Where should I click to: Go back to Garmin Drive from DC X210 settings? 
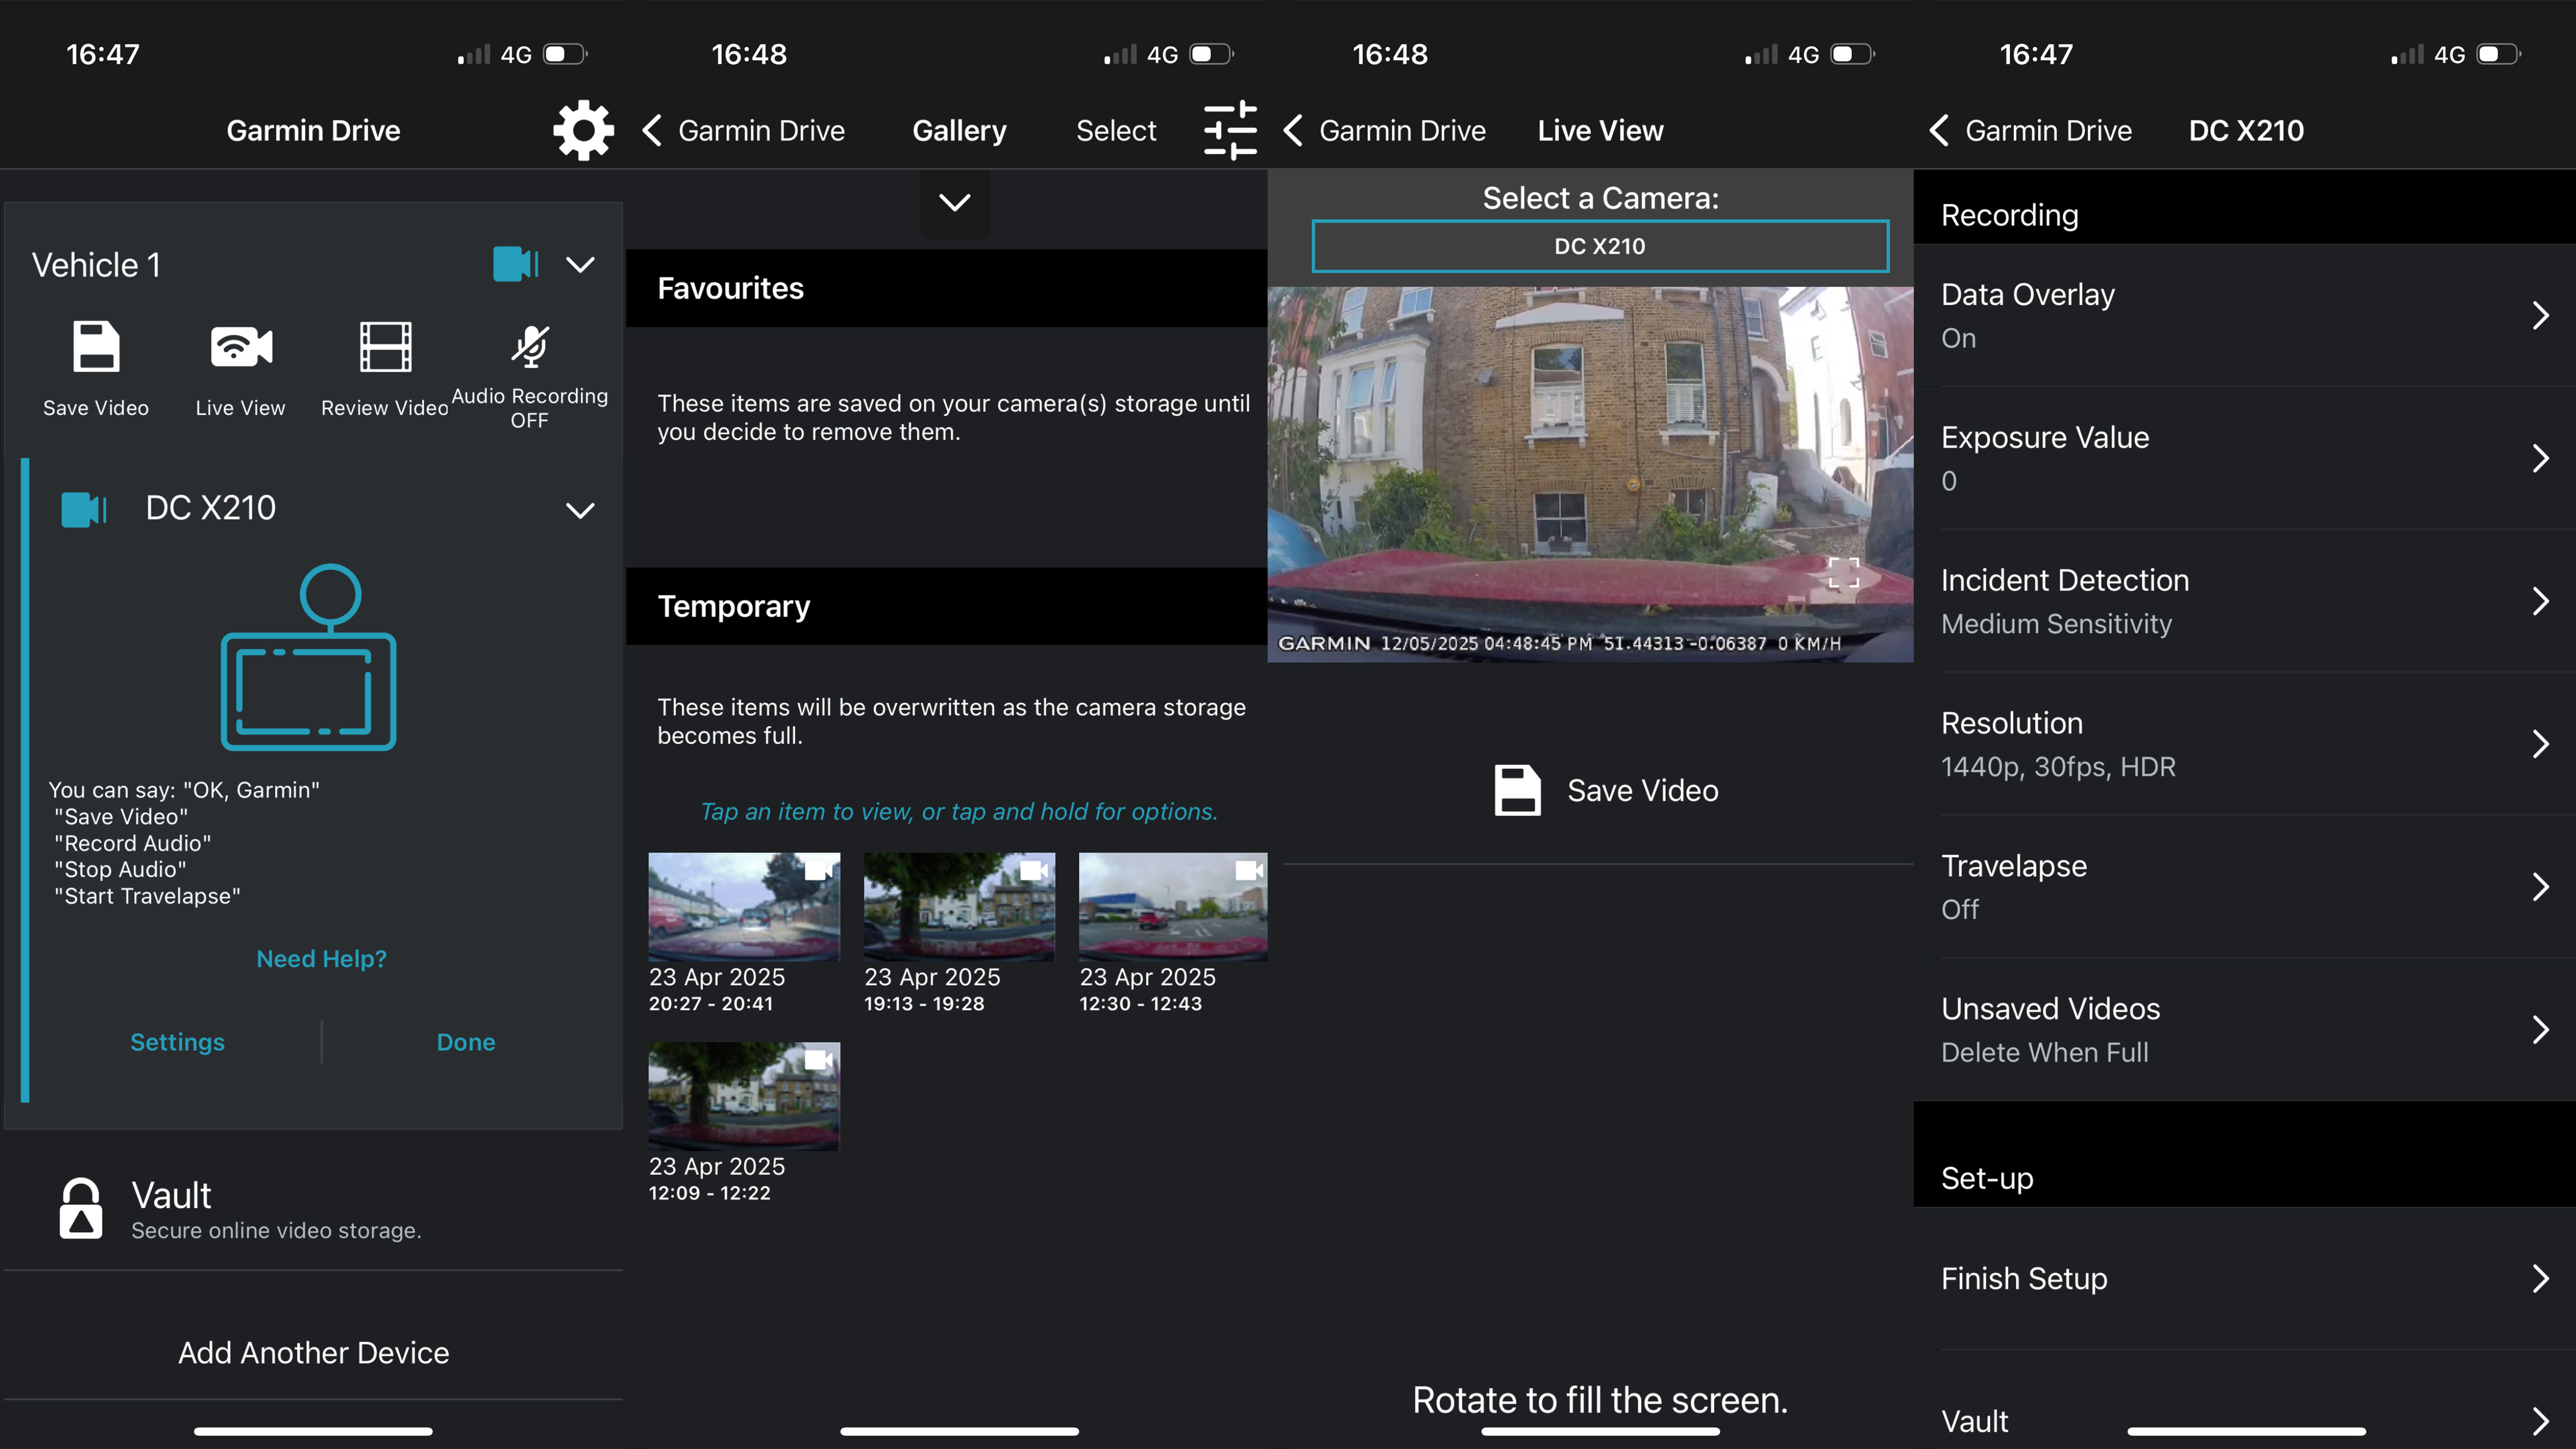[2030, 130]
